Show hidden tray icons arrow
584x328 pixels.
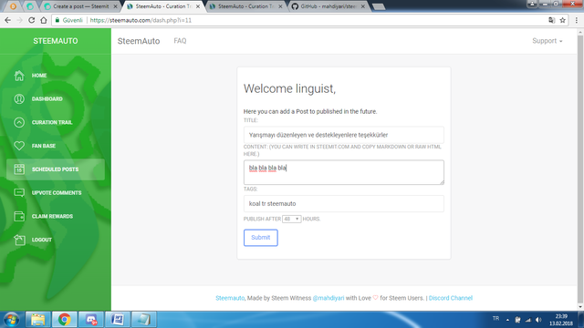(507, 320)
